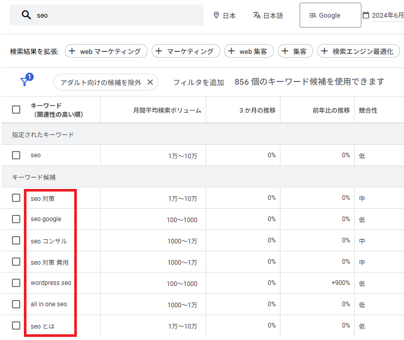Click the seo keyword search input field
404x340 pixels.
click(x=106, y=15)
